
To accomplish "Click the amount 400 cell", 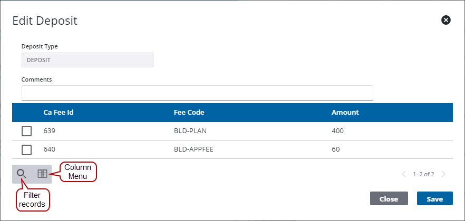I will point(337,131).
